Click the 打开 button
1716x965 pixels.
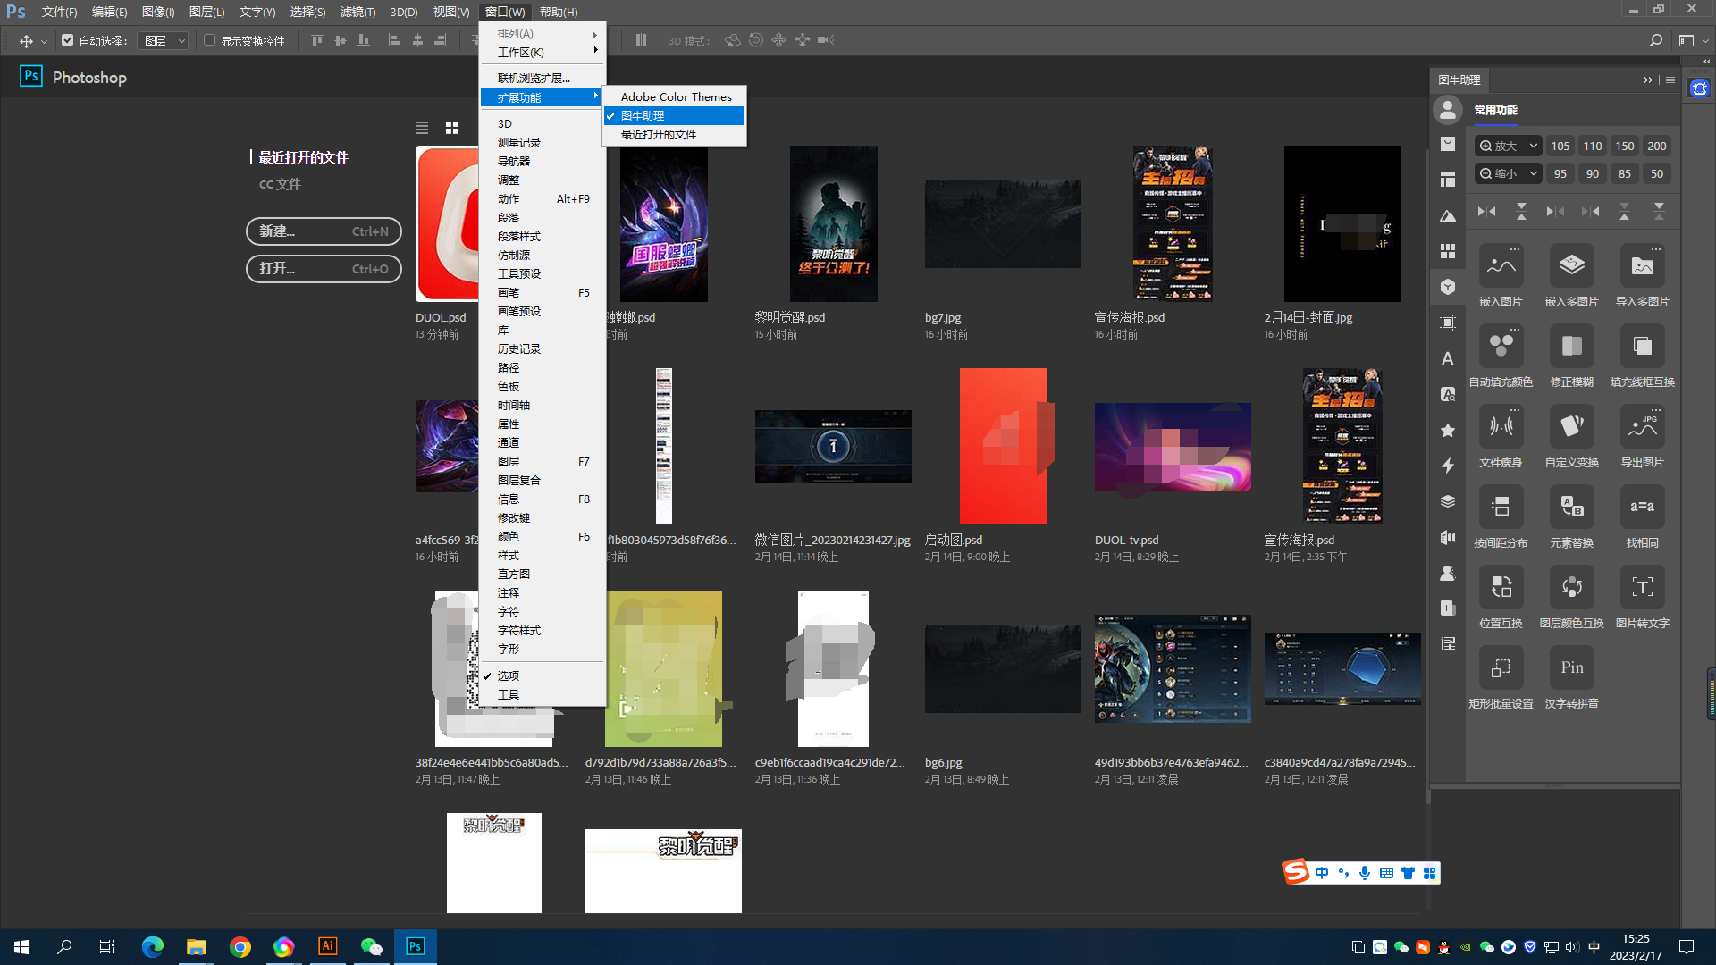click(x=324, y=269)
